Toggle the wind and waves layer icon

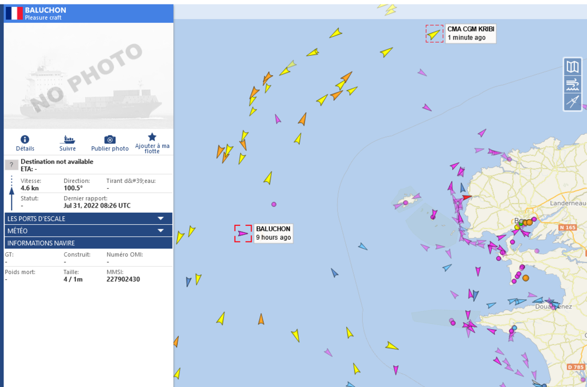pyautogui.click(x=573, y=85)
